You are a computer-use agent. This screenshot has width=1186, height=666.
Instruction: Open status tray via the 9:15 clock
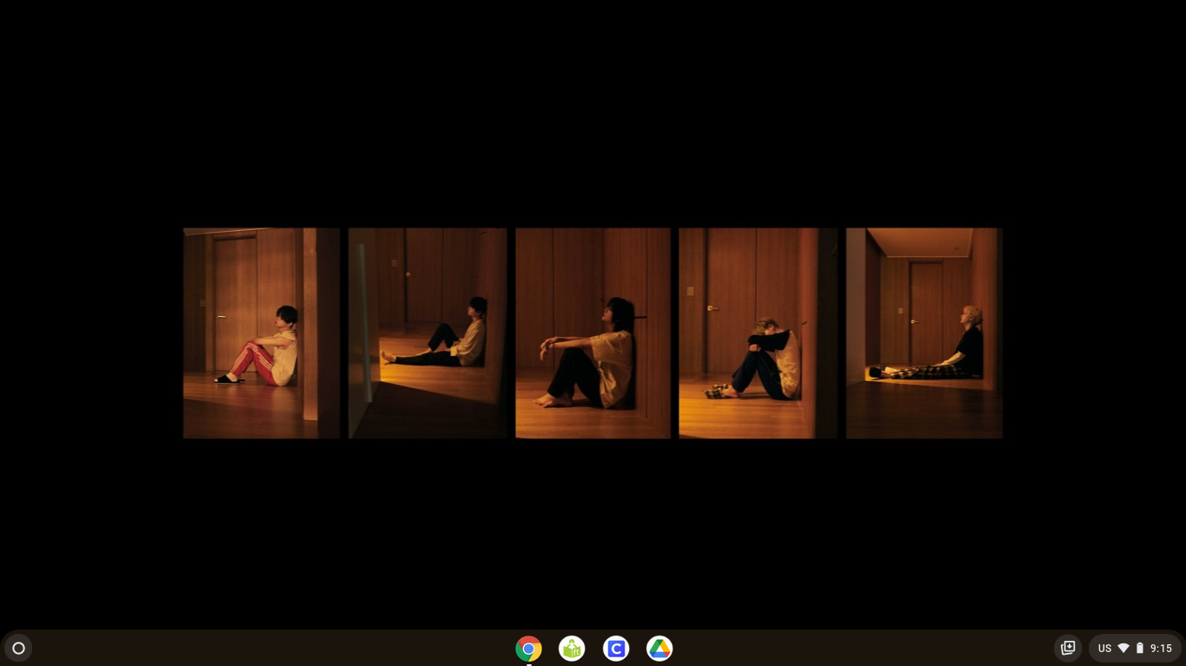pos(1161,649)
